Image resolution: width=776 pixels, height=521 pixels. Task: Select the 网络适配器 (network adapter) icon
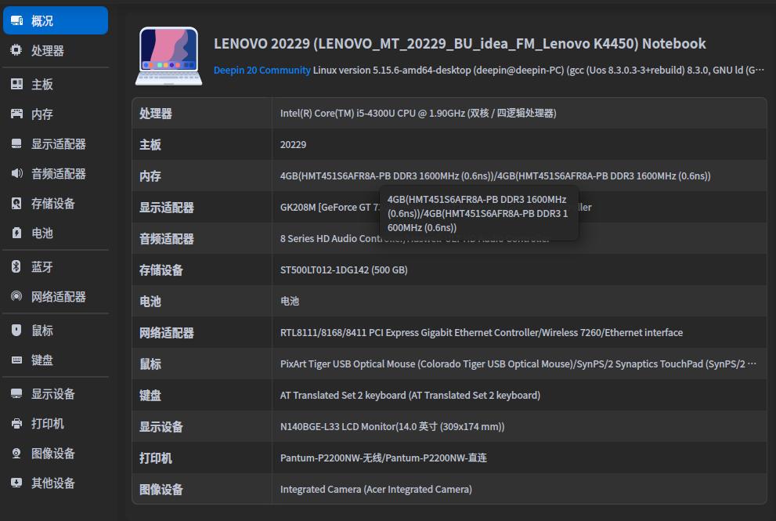[x=16, y=296]
